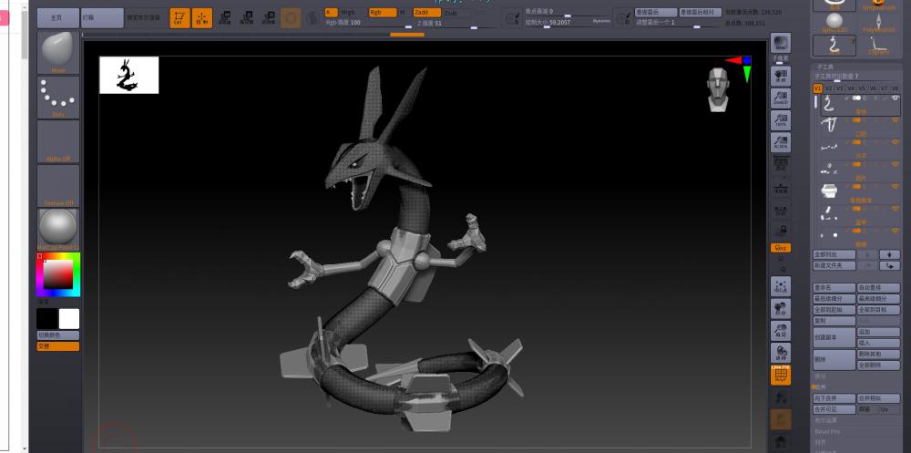Open the Dots stroke selector
911x453 pixels.
click(58, 98)
